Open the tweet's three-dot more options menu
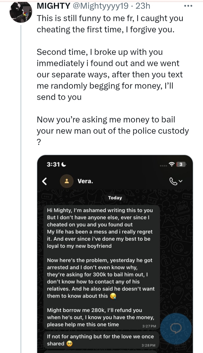 (x=188, y=6)
